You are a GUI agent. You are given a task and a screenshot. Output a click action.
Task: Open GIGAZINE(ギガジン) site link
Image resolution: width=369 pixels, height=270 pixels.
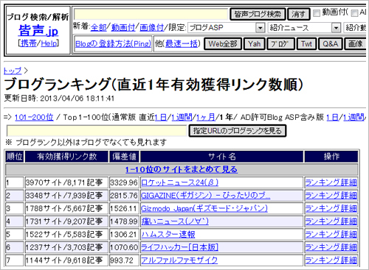[x=206, y=196]
